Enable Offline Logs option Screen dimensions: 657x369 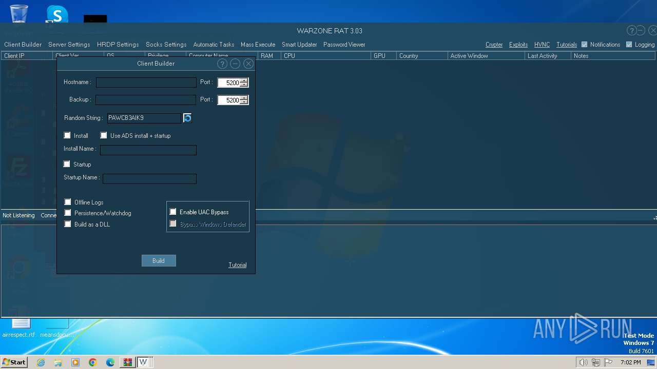click(68, 202)
